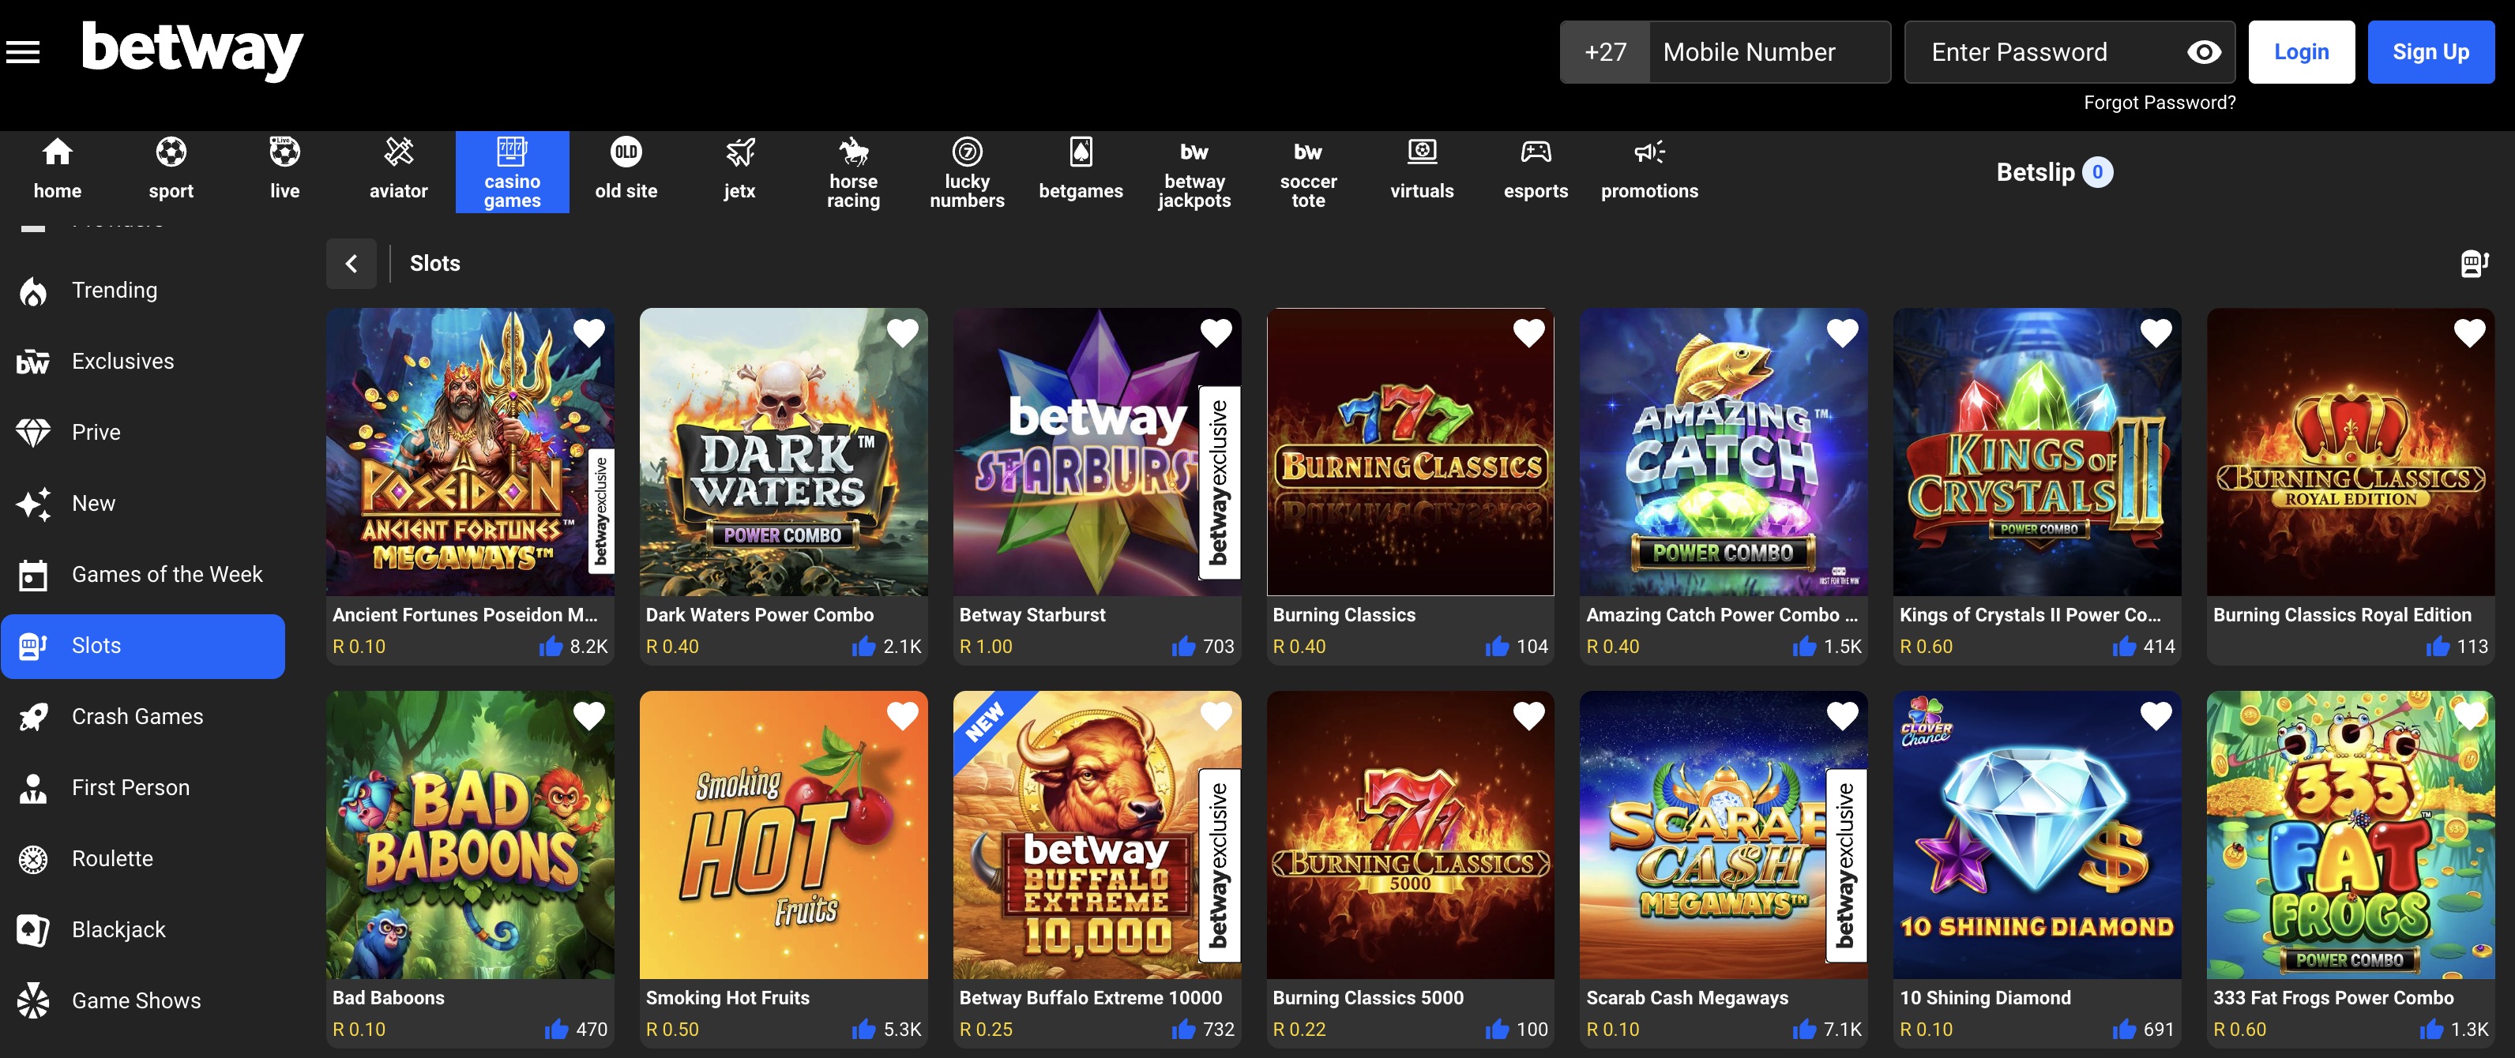Open Forgot Password link
The width and height of the screenshot is (2515, 1058).
click(x=2159, y=103)
